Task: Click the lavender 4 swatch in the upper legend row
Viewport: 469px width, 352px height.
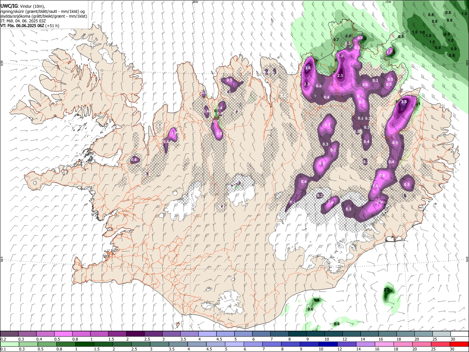Action: (207, 334)
